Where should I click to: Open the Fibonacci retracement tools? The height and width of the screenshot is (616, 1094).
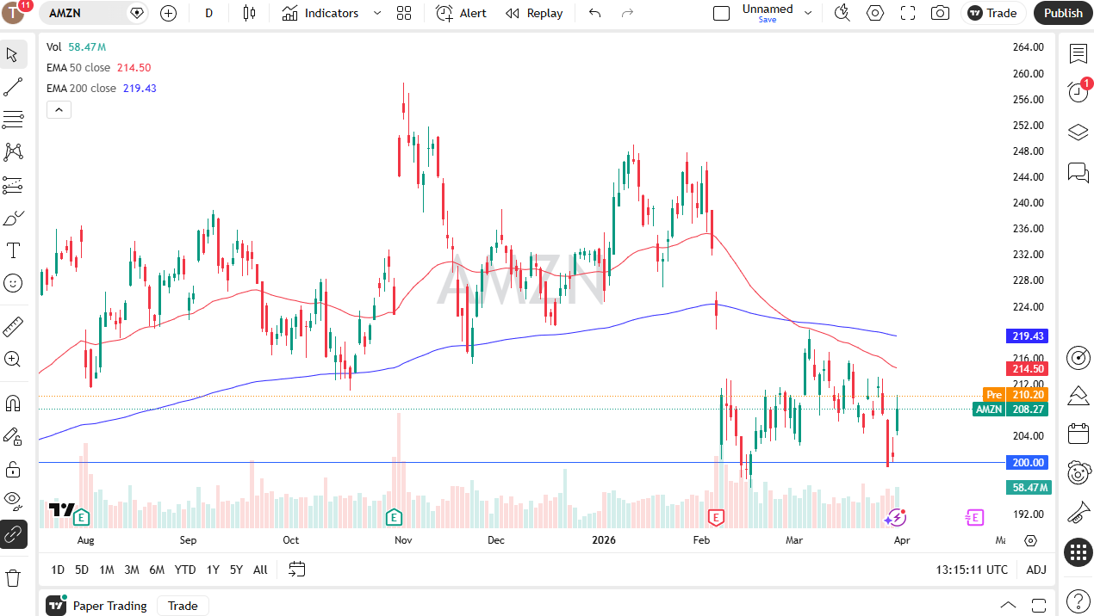click(x=13, y=120)
